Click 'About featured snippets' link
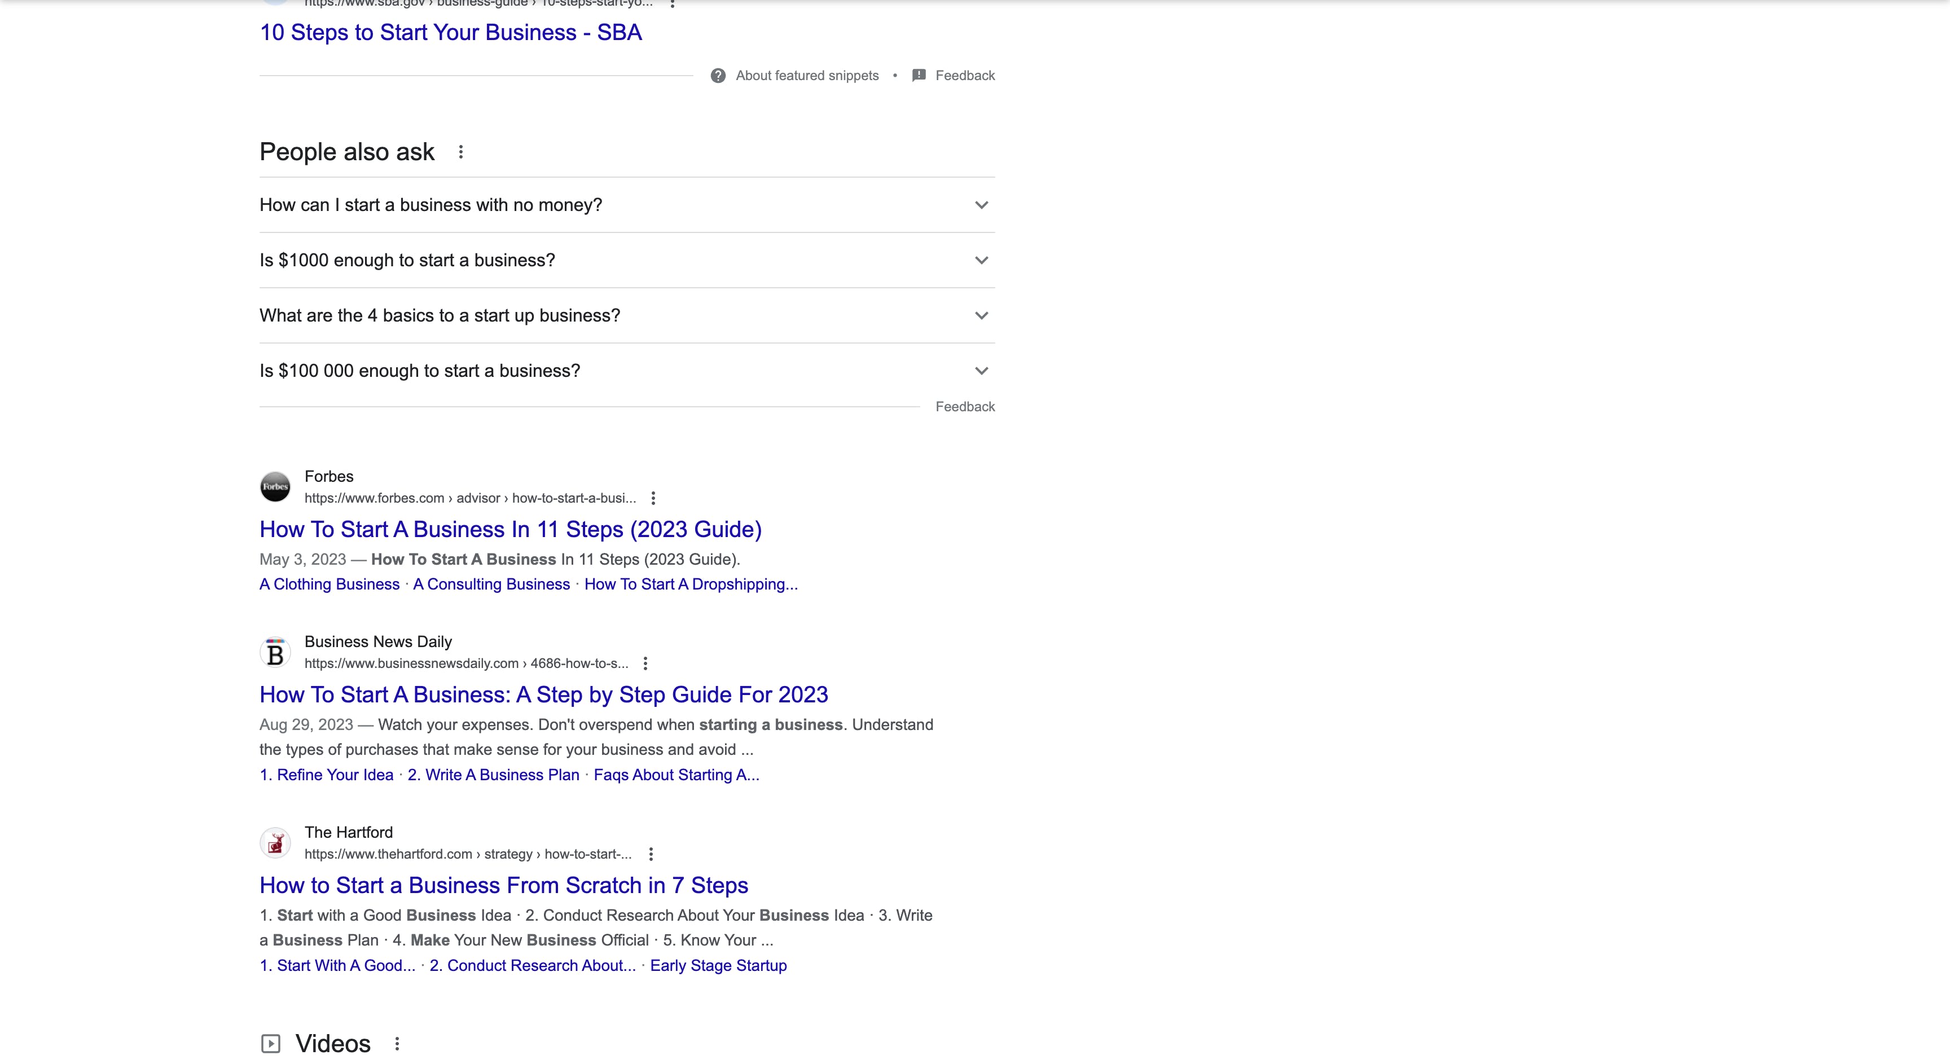 coord(807,76)
